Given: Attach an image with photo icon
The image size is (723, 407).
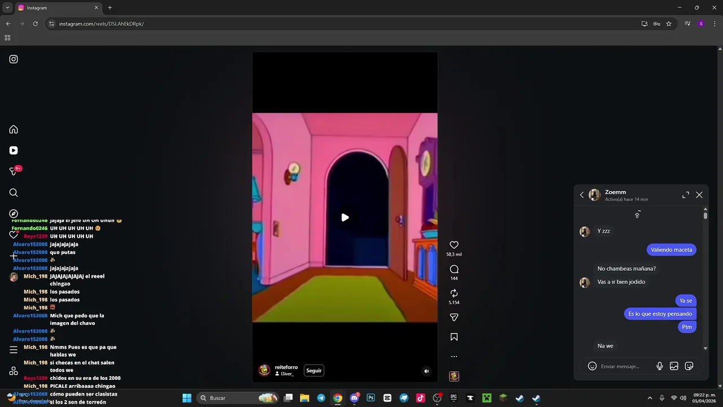Looking at the screenshot, I should (674, 366).
